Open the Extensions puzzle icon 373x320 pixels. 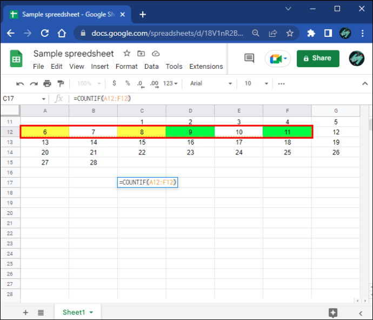coord(311,33)
